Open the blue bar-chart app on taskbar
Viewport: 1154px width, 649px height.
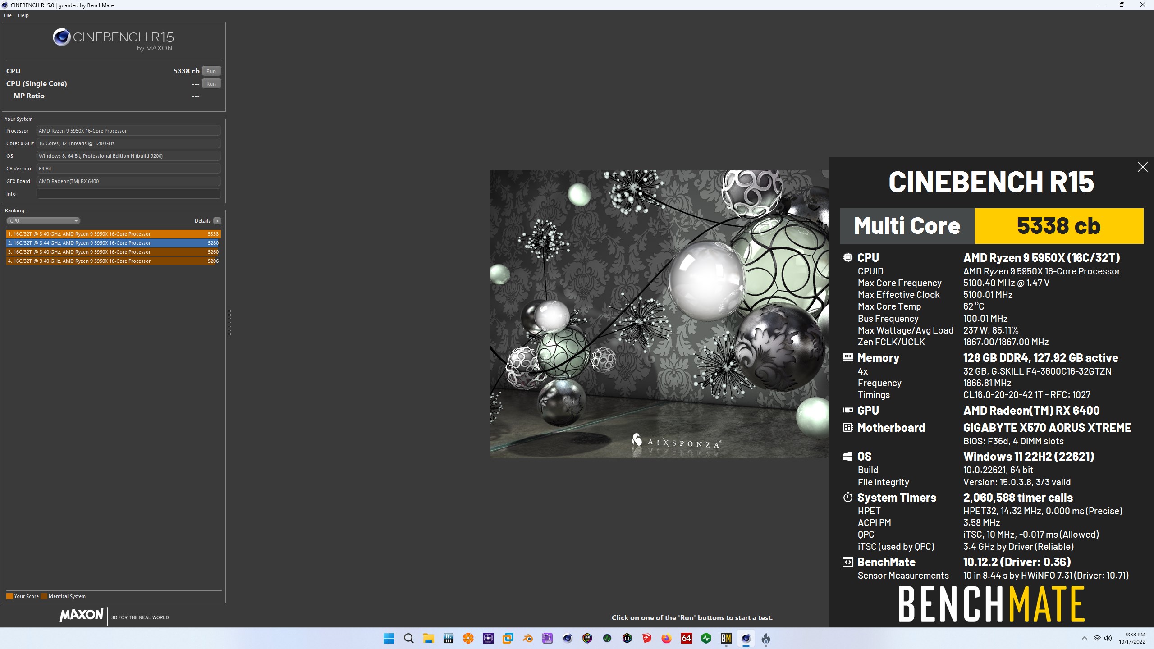448,639
